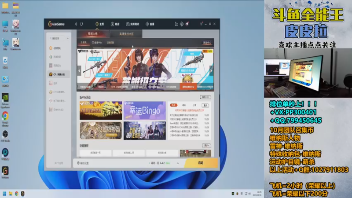Image resolution: width=352 pixels, height=198 pixels.
Task: Click the orange highlighted banner slide tab
Action: click(188, 87)
